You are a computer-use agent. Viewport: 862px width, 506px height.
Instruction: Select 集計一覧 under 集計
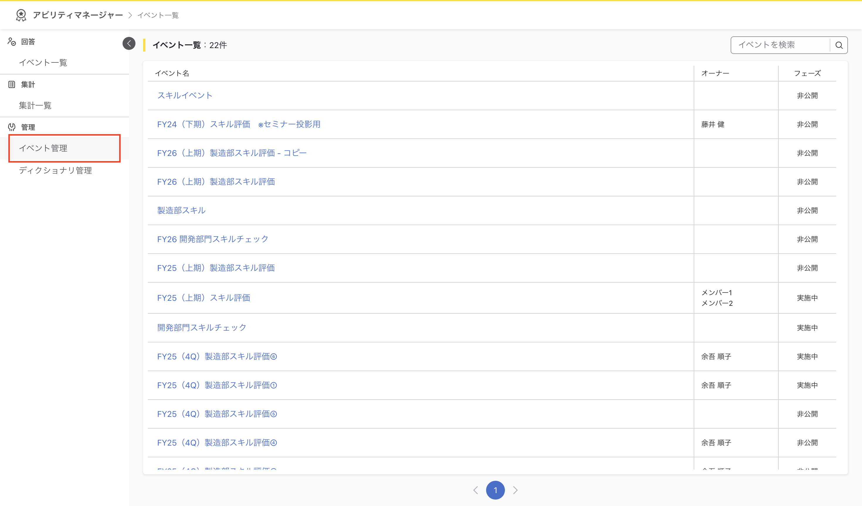coord(35,105)
